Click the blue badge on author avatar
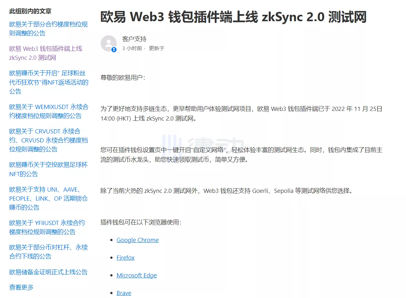 [114, 50]
